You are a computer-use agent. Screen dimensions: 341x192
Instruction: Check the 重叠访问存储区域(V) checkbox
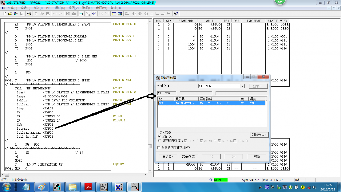pos(159,147)
